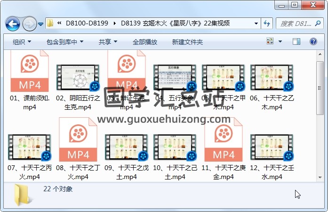Close the Explorer window

pos(313,5)
